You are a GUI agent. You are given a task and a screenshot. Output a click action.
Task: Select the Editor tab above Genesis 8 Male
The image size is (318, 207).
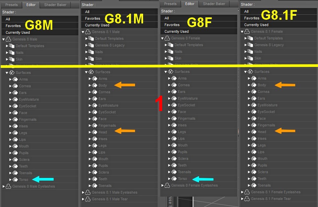pyautogui.click(x=31, y=5)
